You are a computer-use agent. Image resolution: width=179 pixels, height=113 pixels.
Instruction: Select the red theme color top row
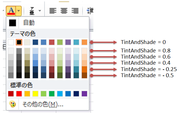coord(52,42)
